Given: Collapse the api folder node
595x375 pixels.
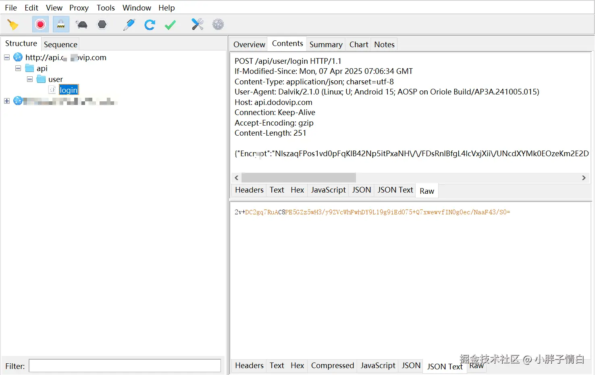Looking at the screenshot, I should (x=18, y=68).
